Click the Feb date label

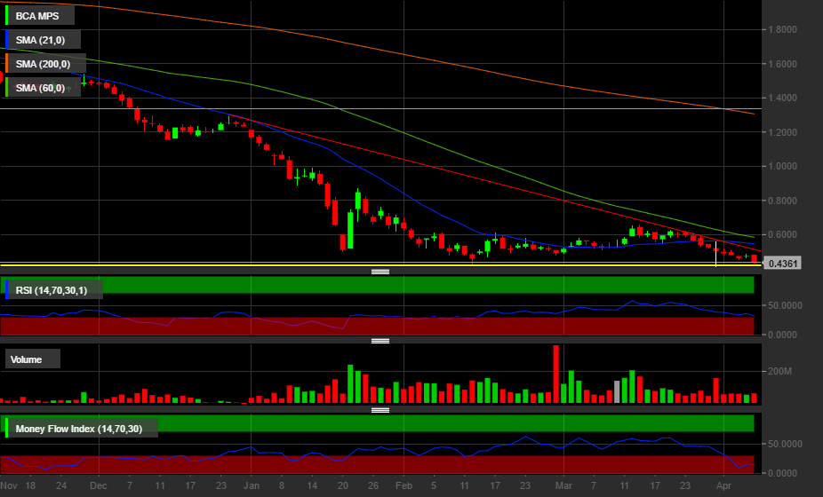click(404, 485)
